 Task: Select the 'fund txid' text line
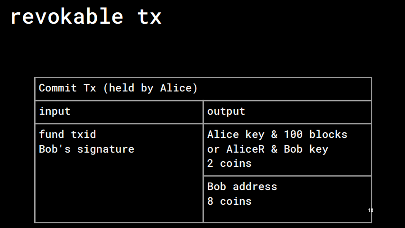click(x=67, y=134)
